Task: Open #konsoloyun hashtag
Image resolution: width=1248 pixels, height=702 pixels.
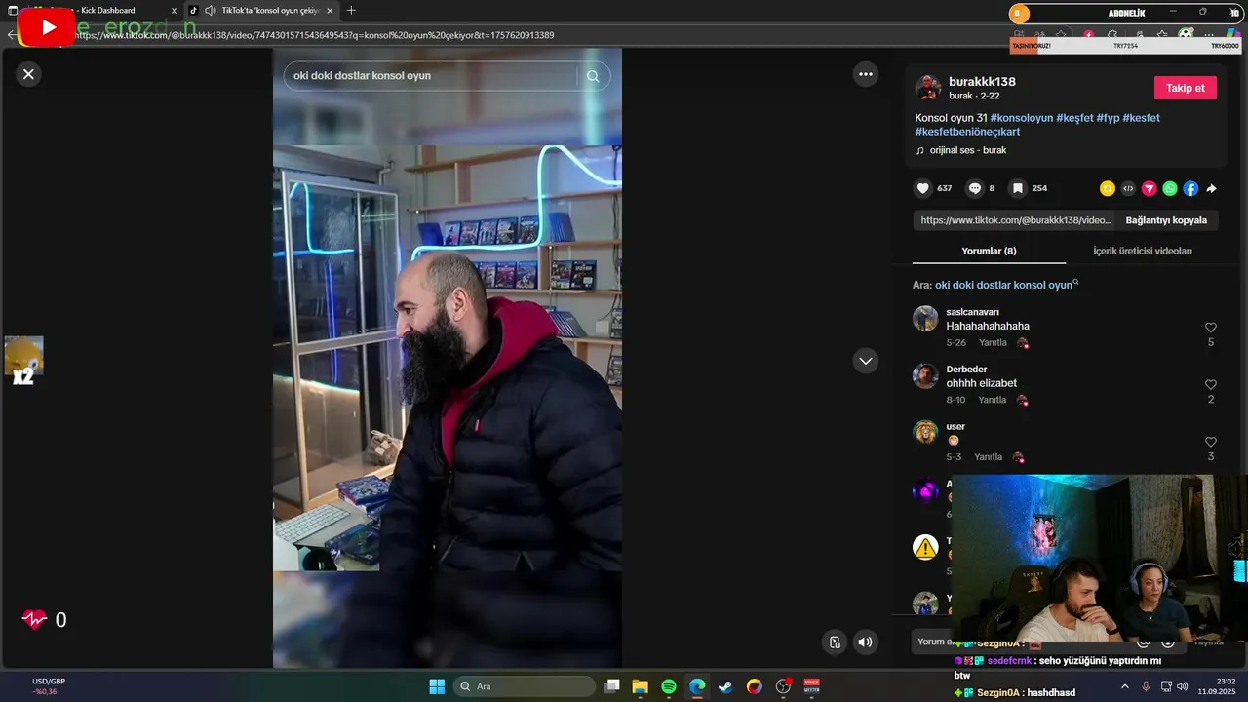Action: (x=1022, y=118)
